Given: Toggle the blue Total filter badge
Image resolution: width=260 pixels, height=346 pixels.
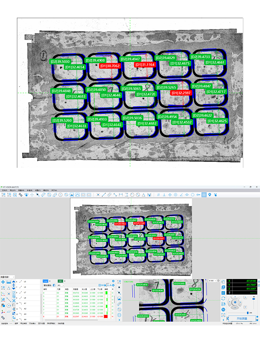Looking at the screenshot, I should click(45, 281).
